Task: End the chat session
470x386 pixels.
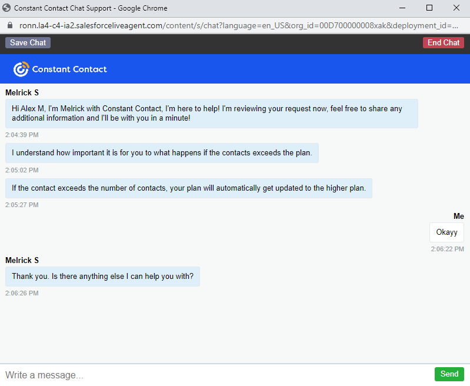Action: pos(444,42)
